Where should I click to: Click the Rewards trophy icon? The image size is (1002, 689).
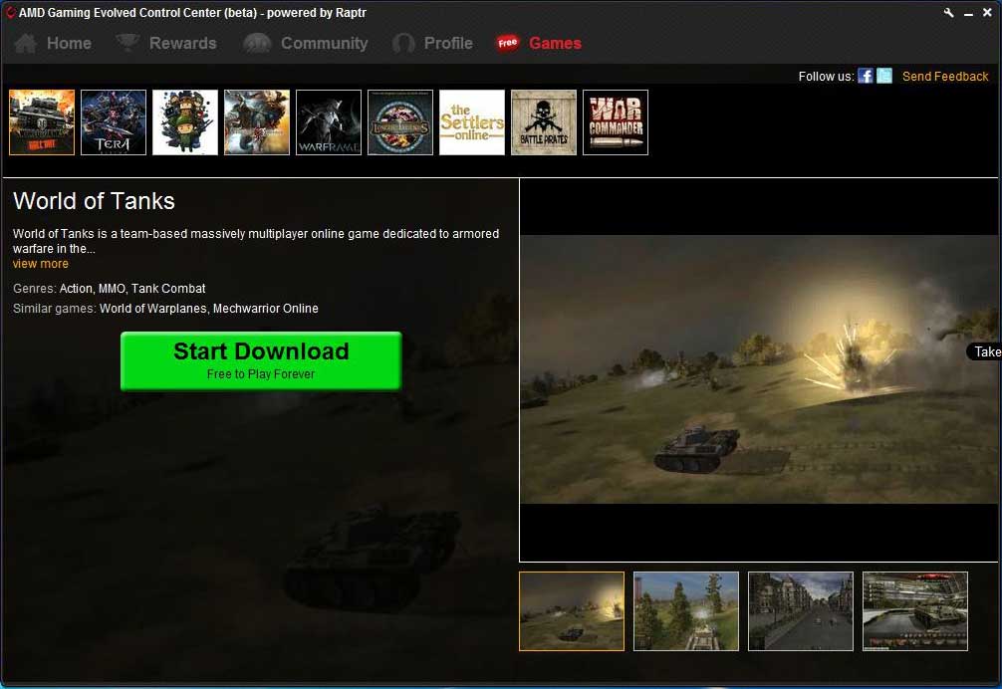point(127,43)
